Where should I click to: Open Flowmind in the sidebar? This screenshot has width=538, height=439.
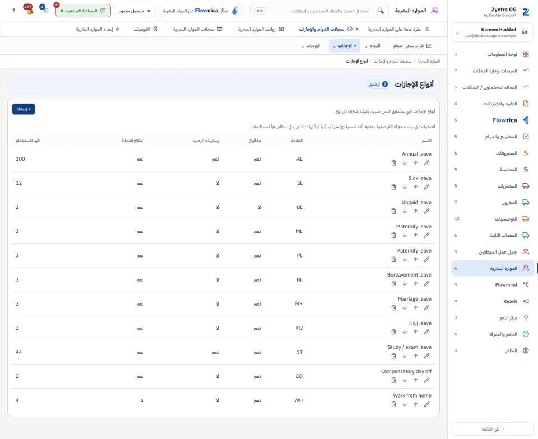click(x=493, y=284)
